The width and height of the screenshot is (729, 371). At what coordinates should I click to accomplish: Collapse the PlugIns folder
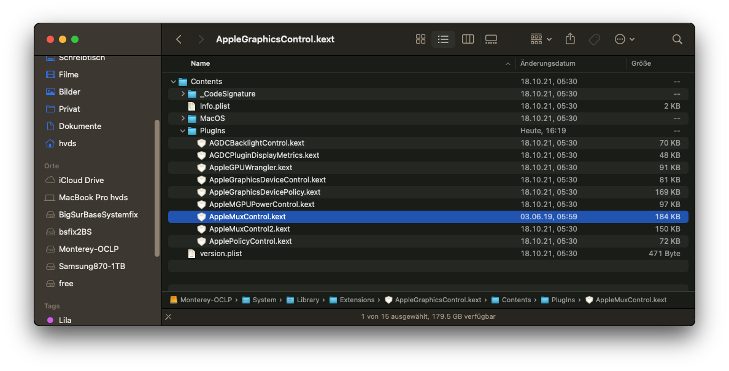coord(183,131)
